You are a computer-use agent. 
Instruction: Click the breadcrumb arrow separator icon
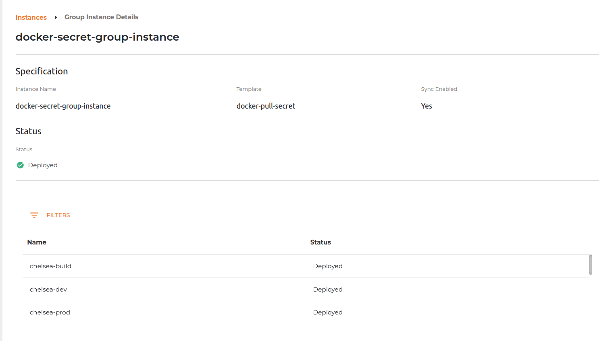56,17
